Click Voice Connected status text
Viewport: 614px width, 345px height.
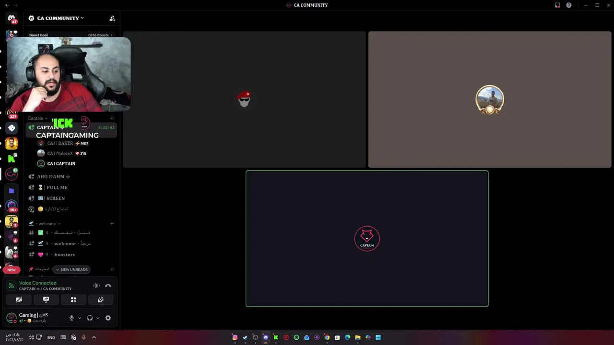point(37,283)
